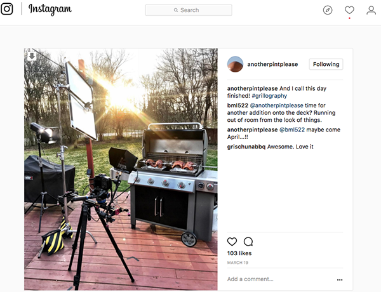Open grischunabbq commenter profile
381x292 pixels.
coord(246,147)
